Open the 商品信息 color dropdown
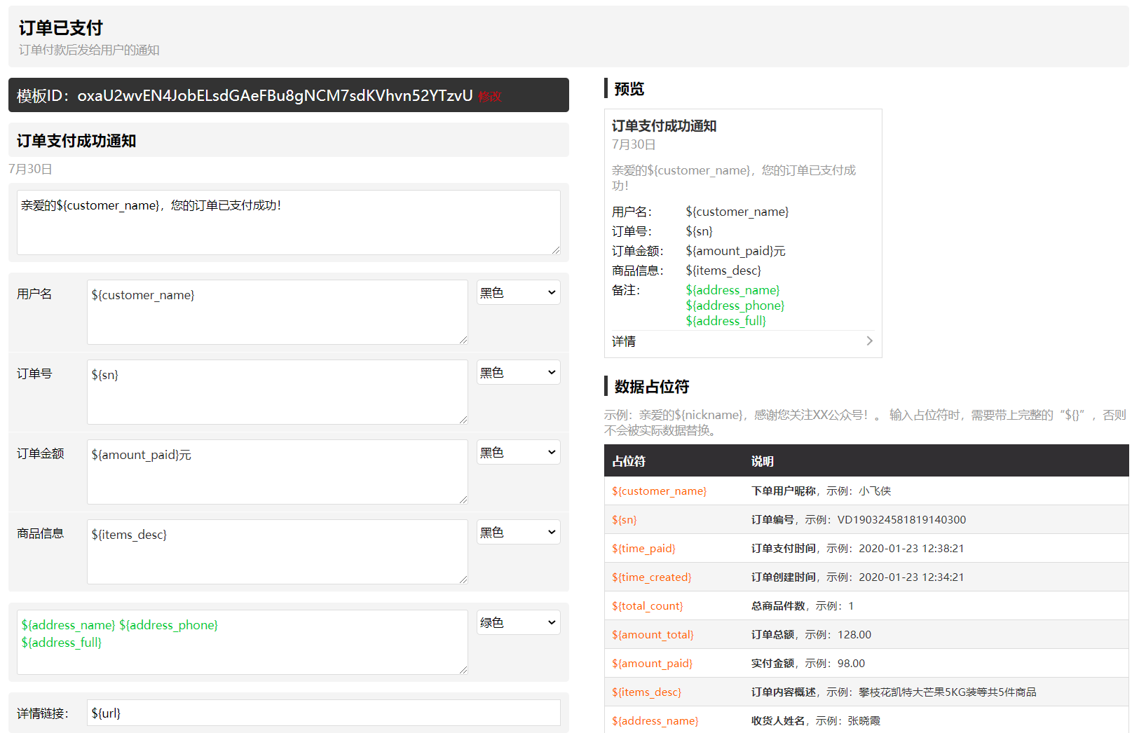The height and width of the screenshot is (733, 1139). [x=518, y=533]
